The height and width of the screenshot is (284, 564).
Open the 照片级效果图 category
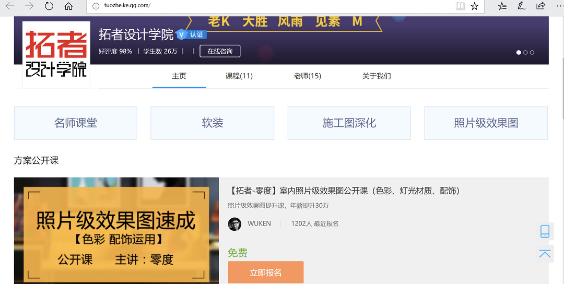point(486,123)
